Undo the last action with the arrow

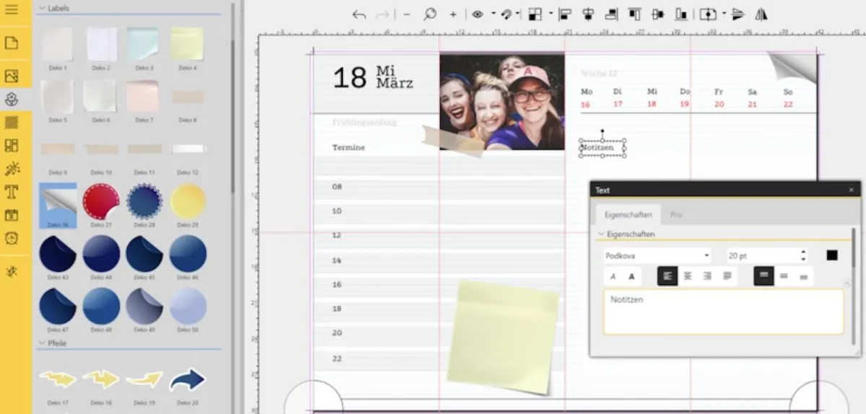(x=359, y=14)
